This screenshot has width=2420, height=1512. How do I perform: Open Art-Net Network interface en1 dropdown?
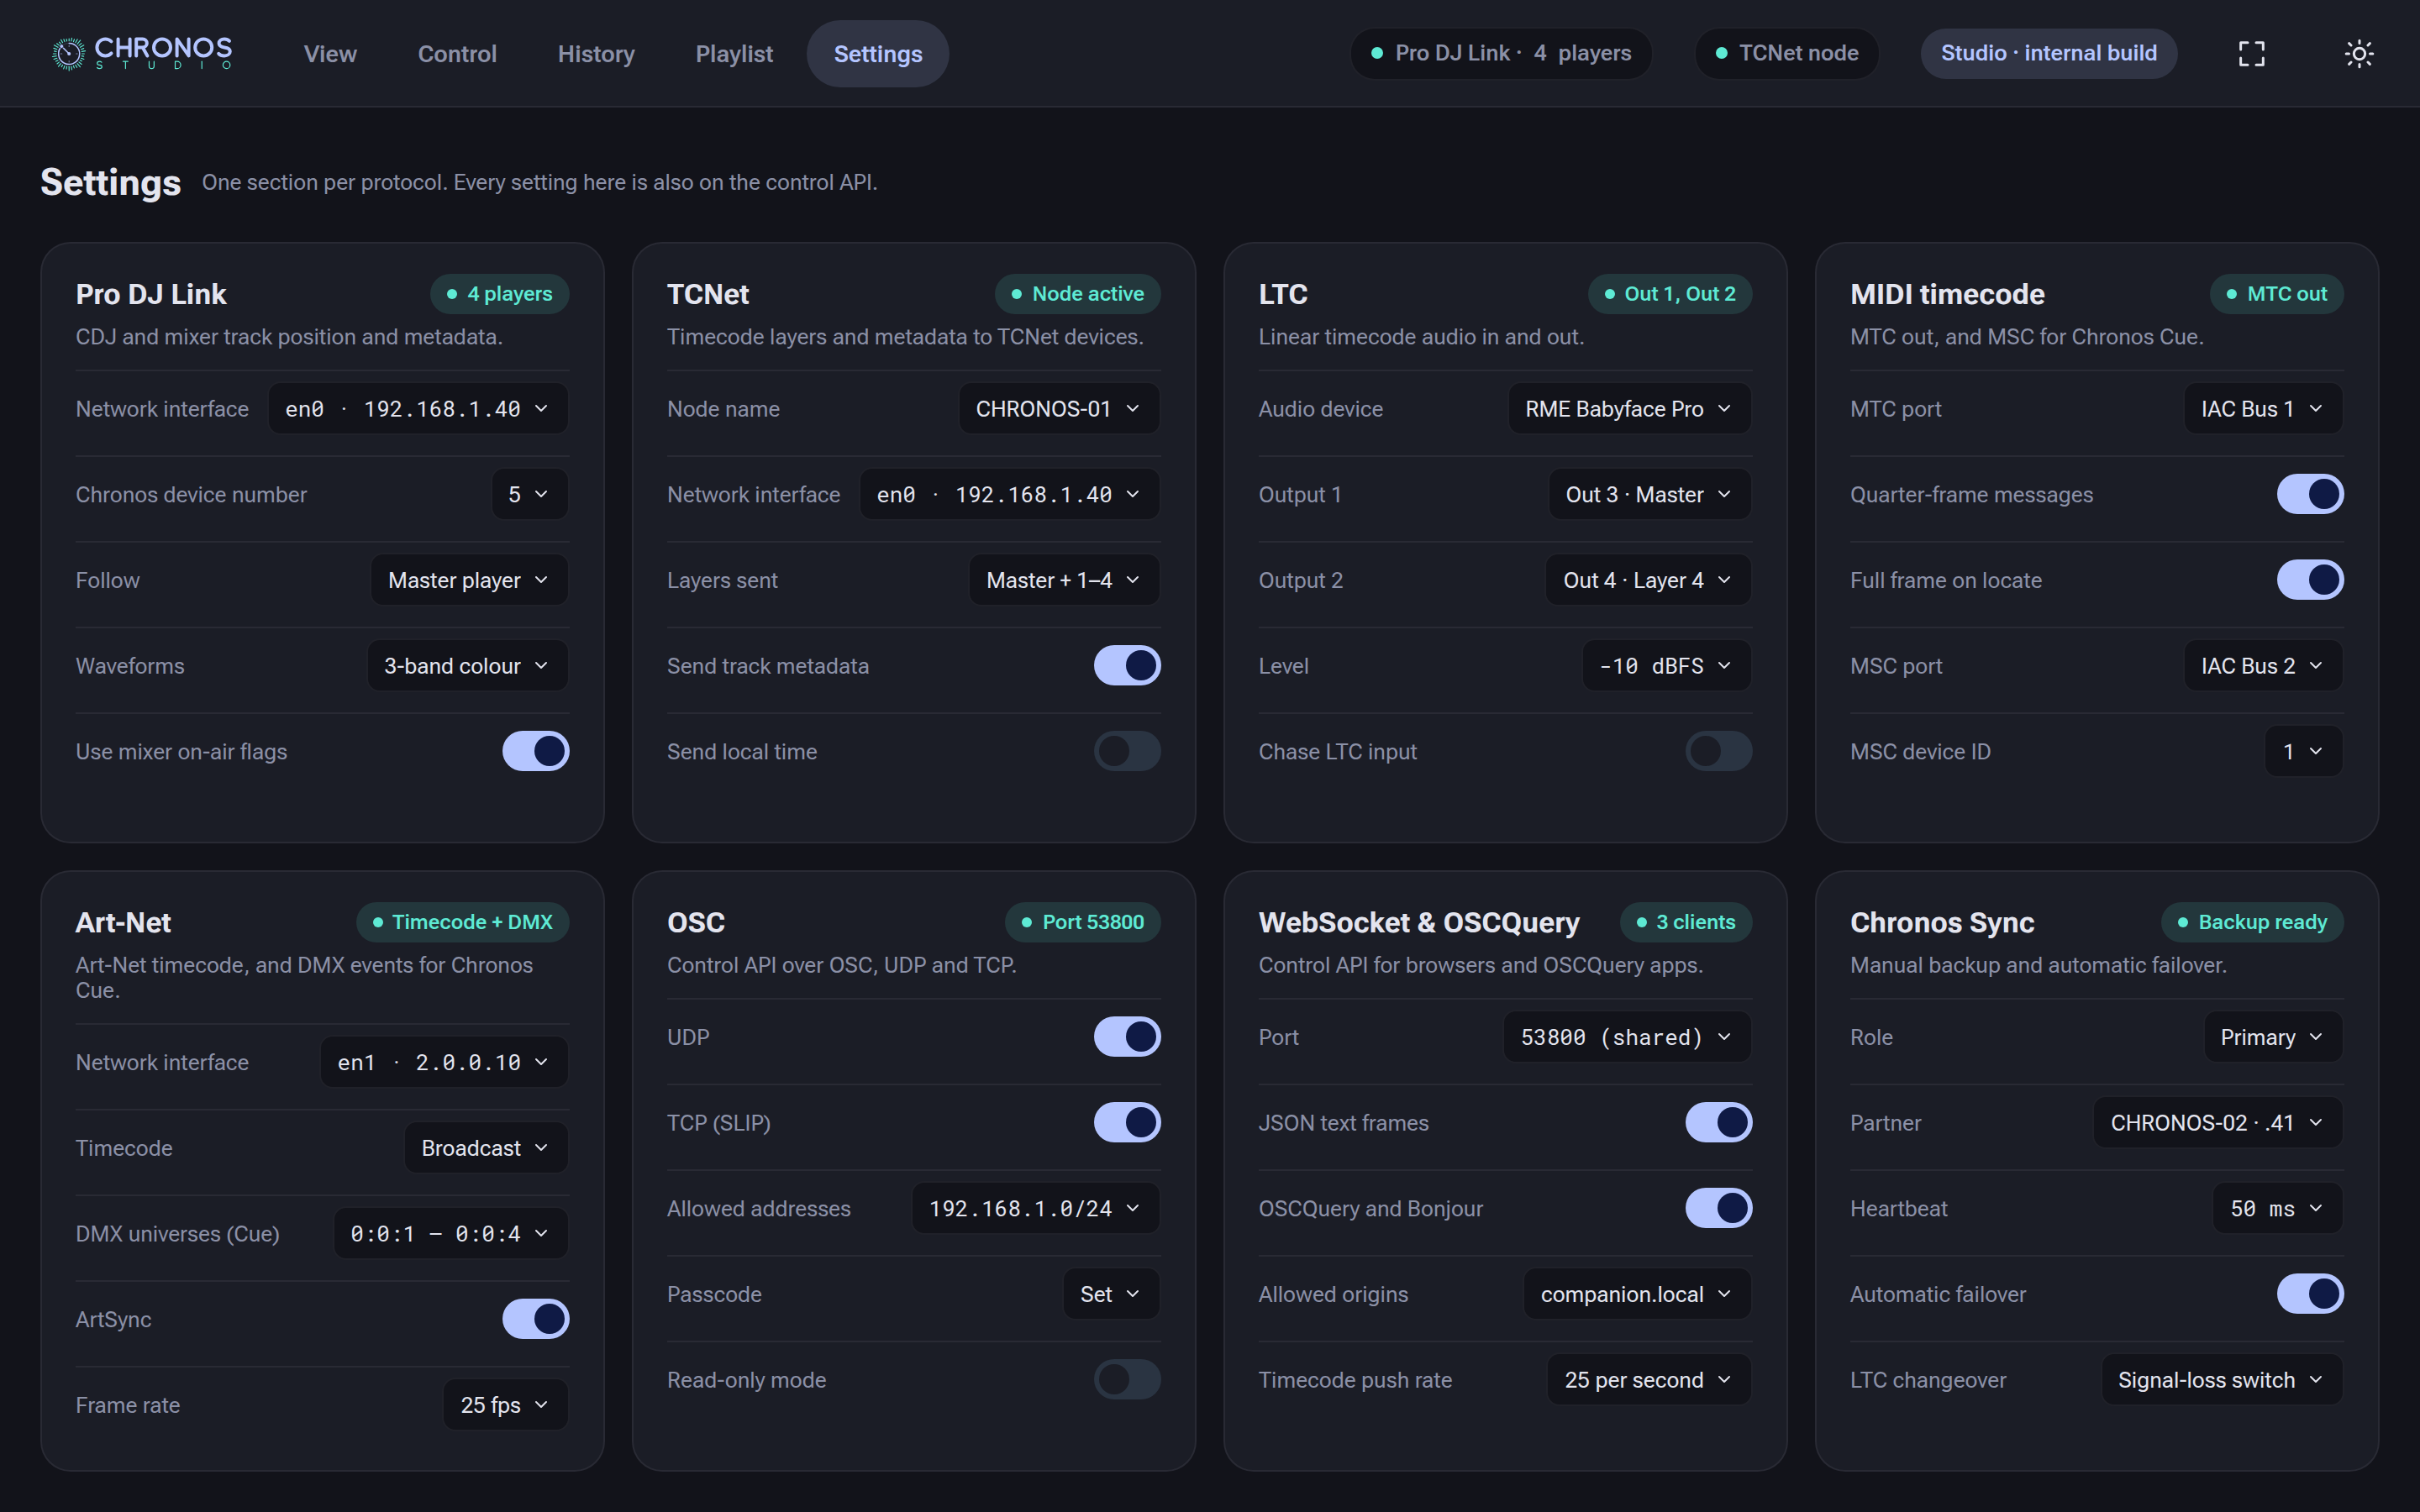coord(445,1062)
